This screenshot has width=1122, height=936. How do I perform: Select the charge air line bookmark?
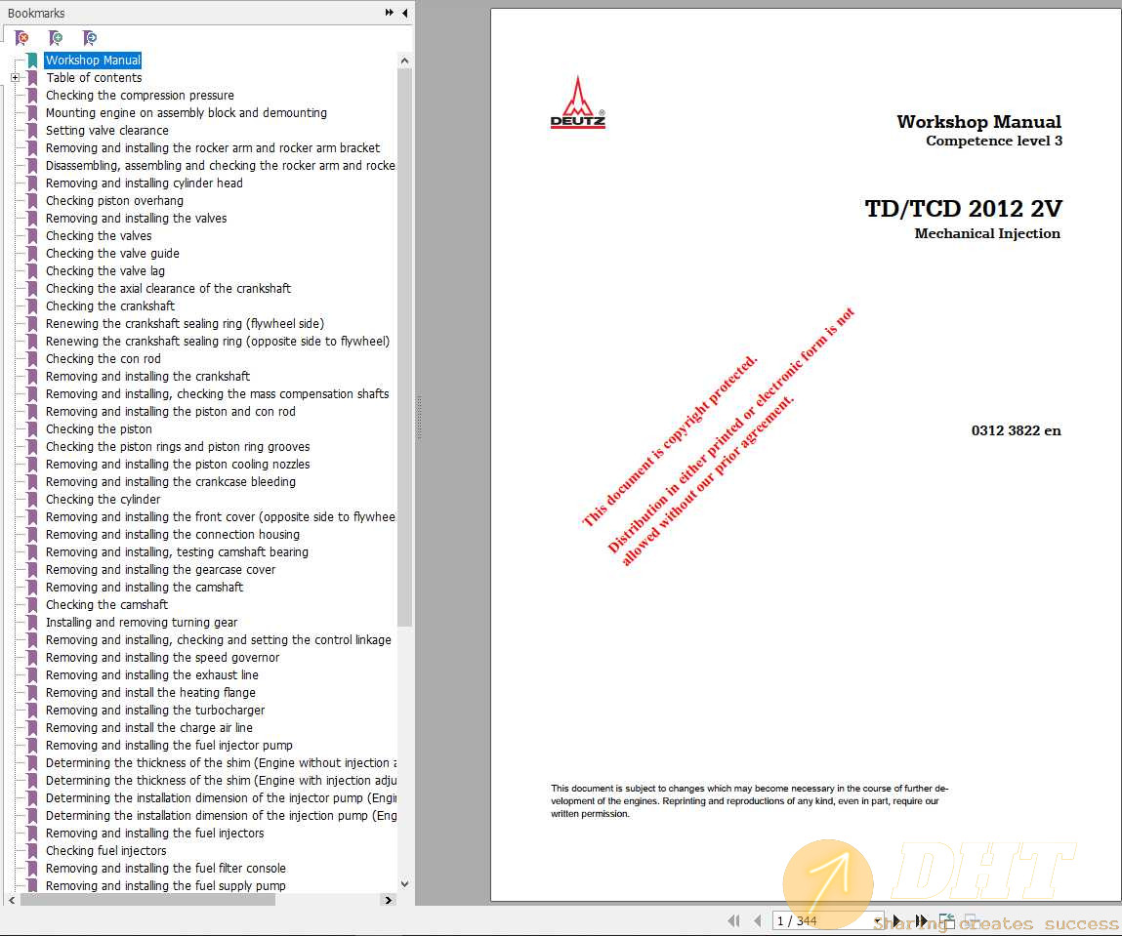tap(148, 728)
